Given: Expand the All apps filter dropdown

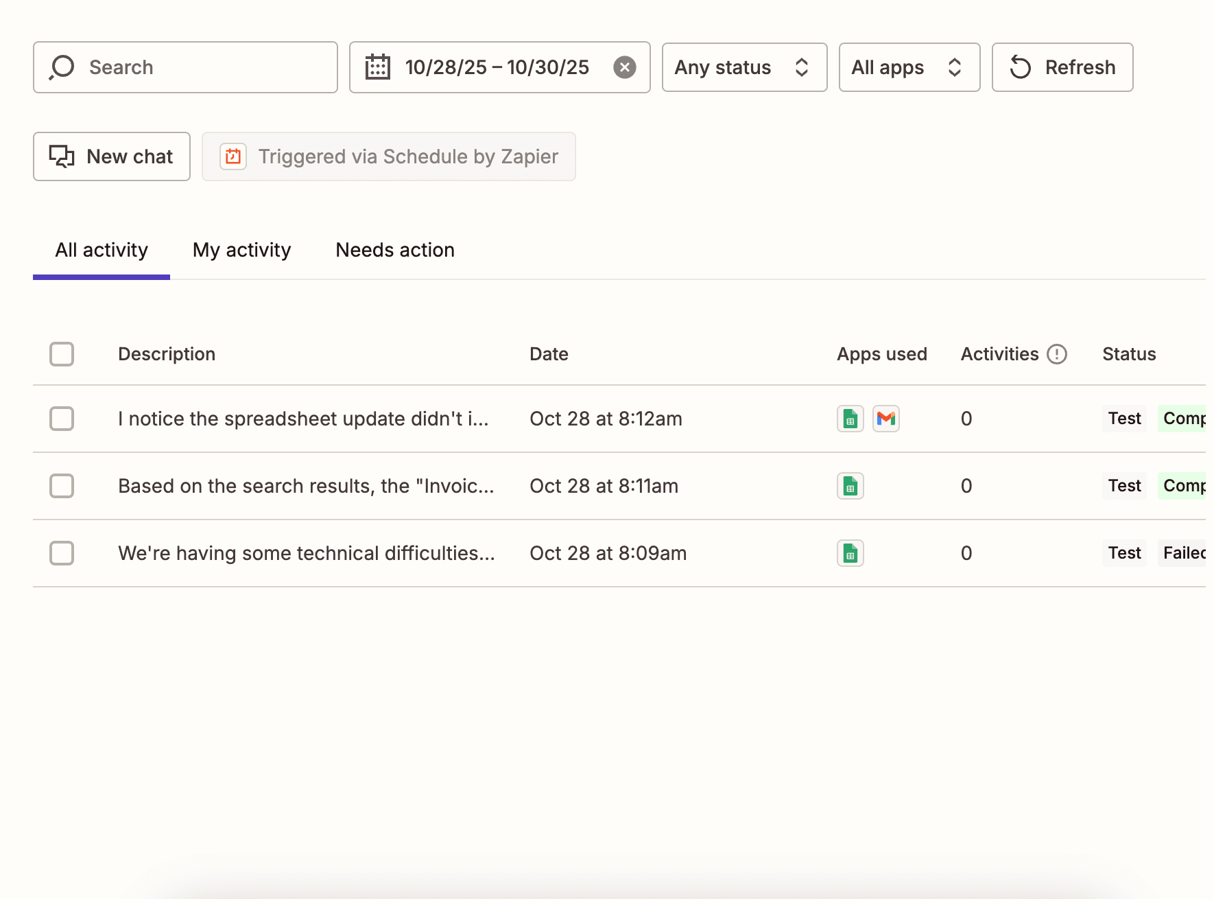Looking at the screenshot, I should pos(909,67).
